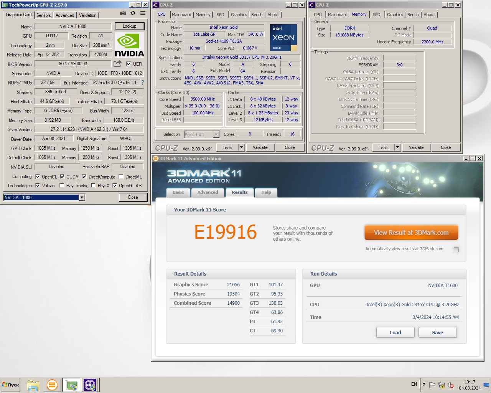Open File Explorer from the taskbar

(33, 385)
